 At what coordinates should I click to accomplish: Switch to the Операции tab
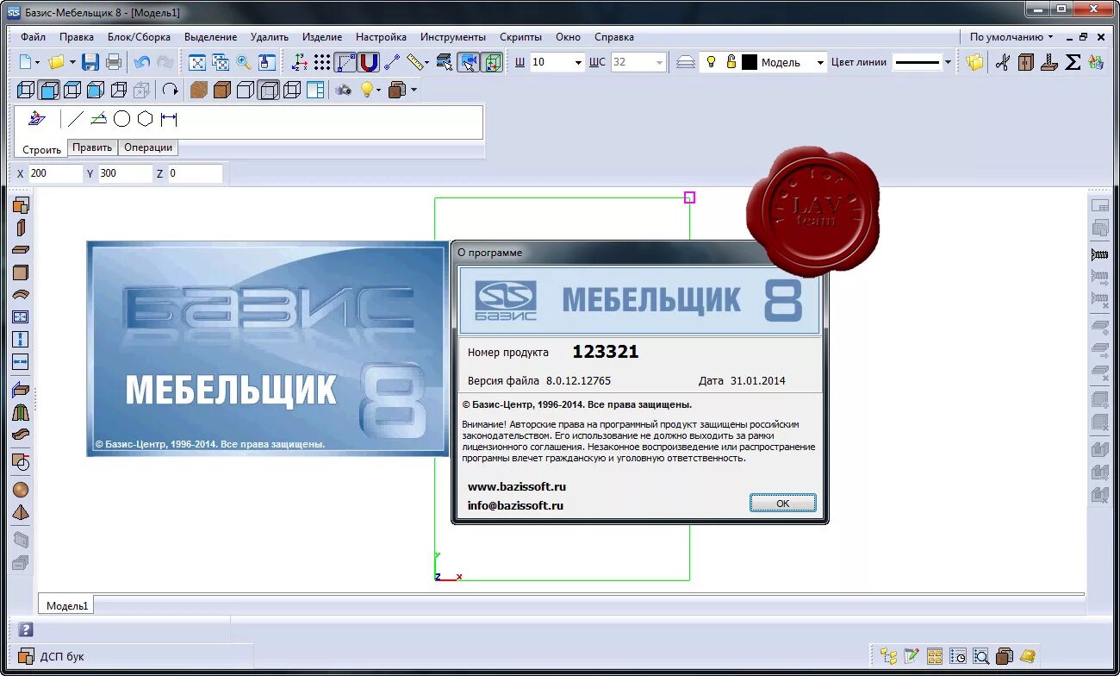tap(148, 147)
